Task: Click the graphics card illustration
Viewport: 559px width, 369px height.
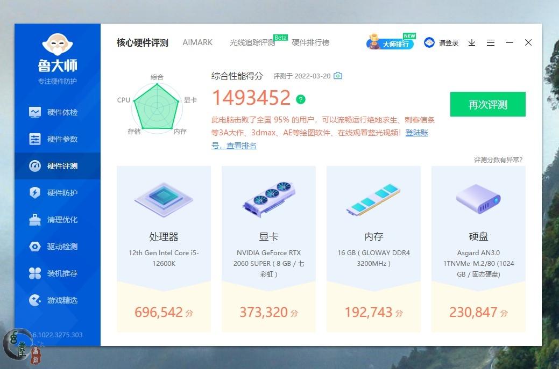Action: 268,199
